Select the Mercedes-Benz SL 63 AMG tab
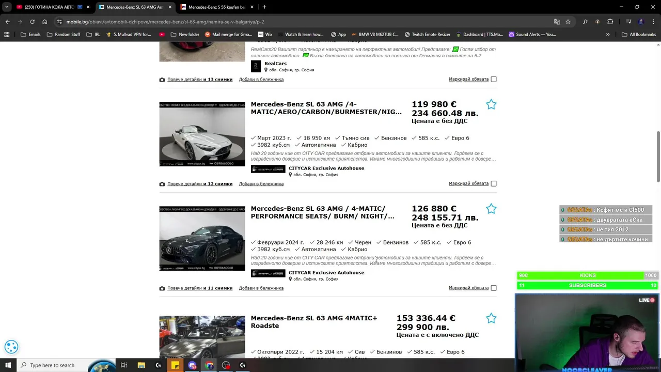 [135, 7]
